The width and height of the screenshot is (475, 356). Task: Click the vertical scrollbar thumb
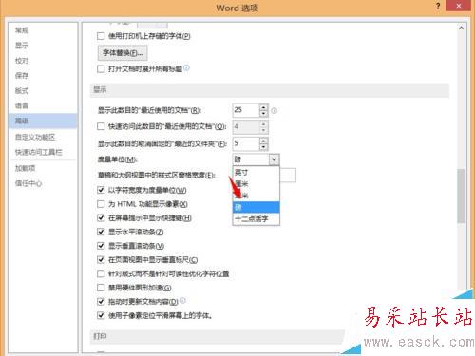[x=462, y=197]
